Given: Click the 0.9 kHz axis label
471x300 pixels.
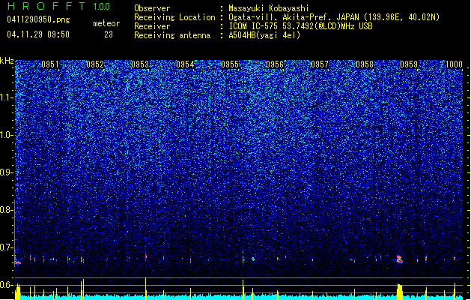Looking at the screenshot, I should pos(7,172).
